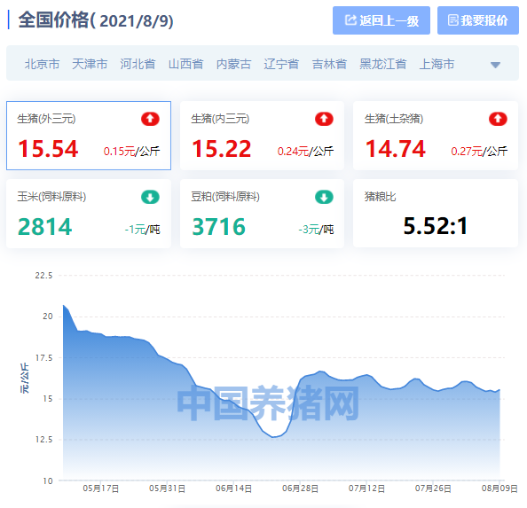This screenshot has width=527, height=508.
Task: Click the 0.24元/公斤 change value
Action: click(x=305, y=152)
